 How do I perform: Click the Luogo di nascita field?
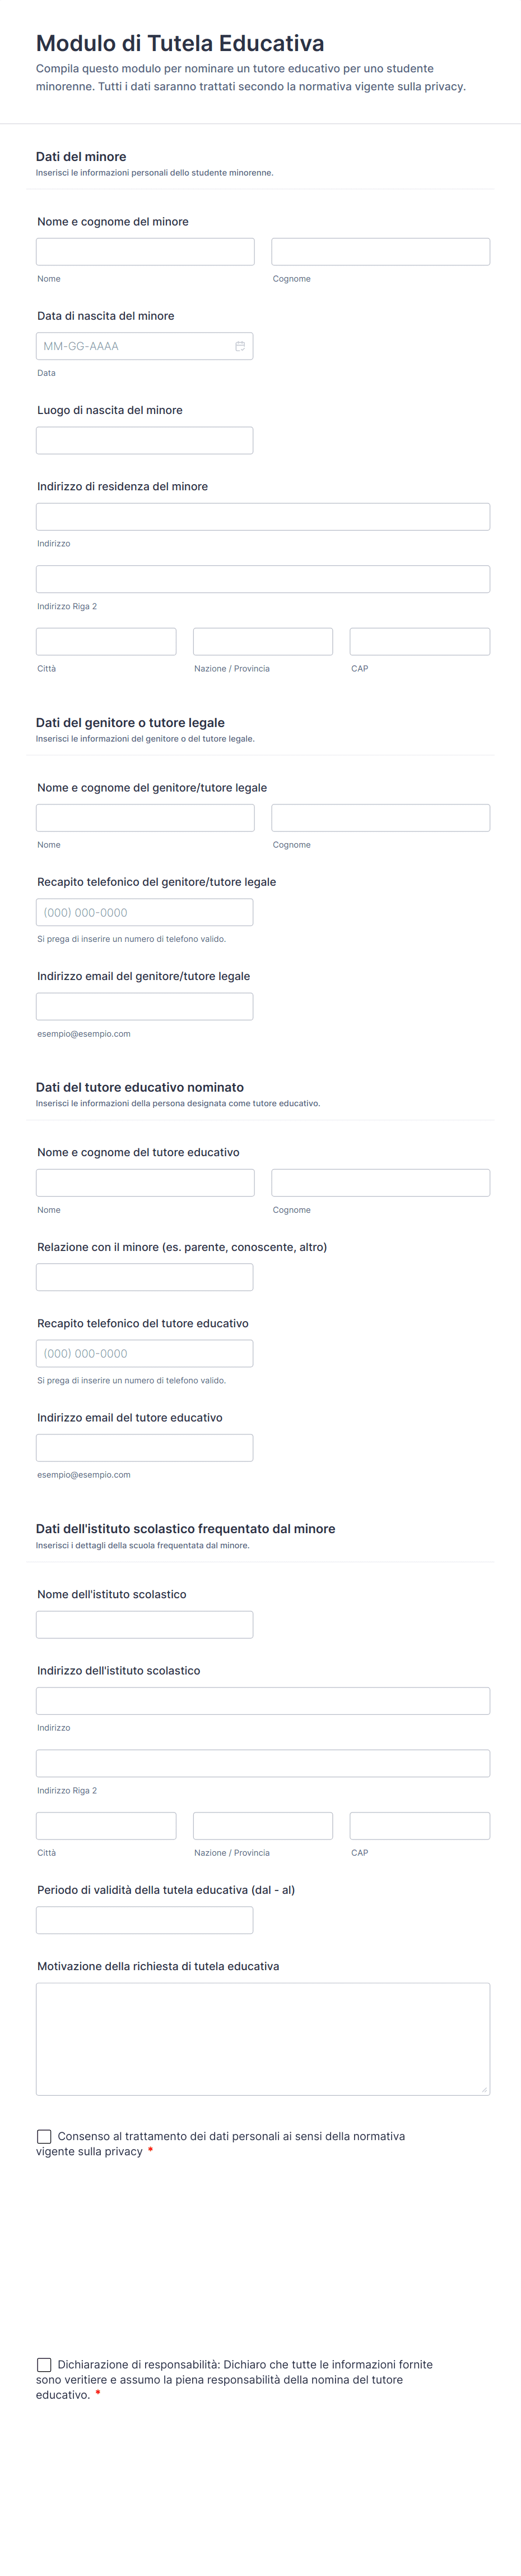[x=145, y=441]
